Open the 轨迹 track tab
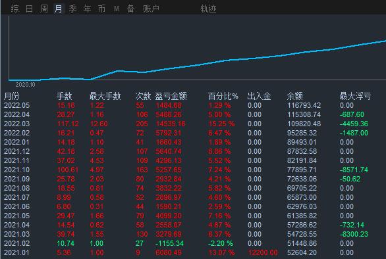Viewport: 386px width, 259px height. tap(208, 9)
